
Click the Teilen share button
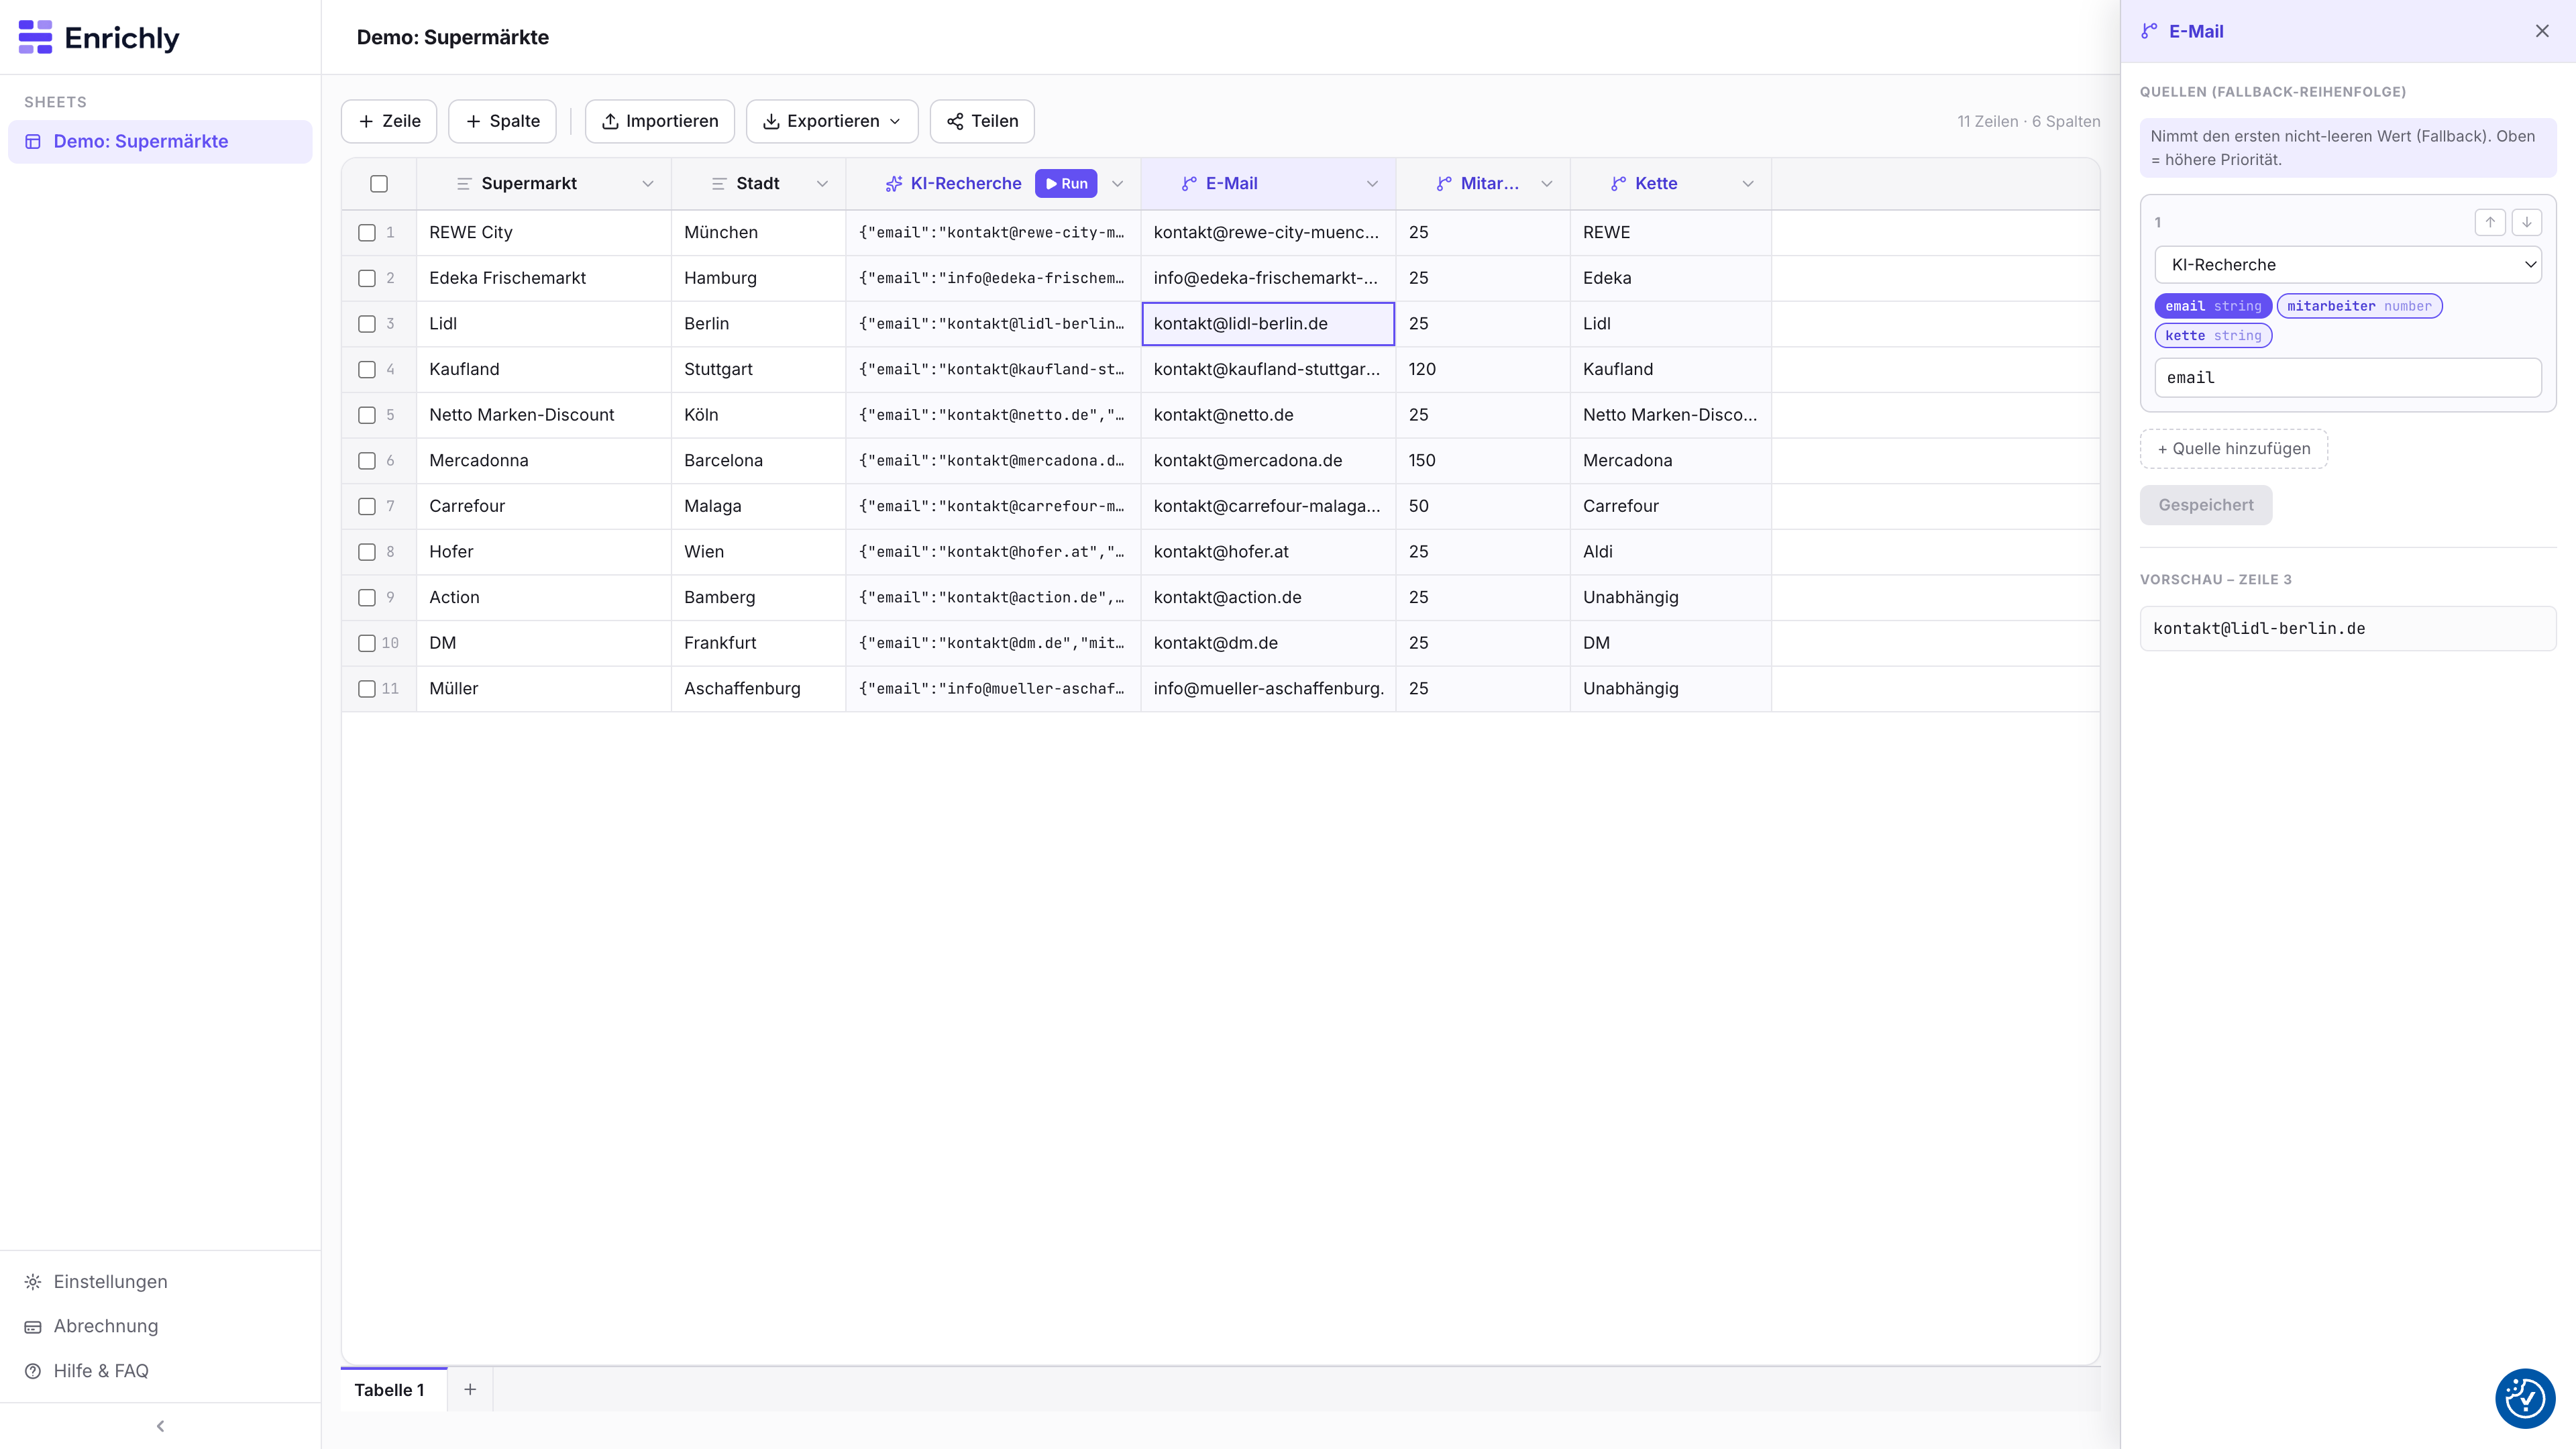(982, 121)
